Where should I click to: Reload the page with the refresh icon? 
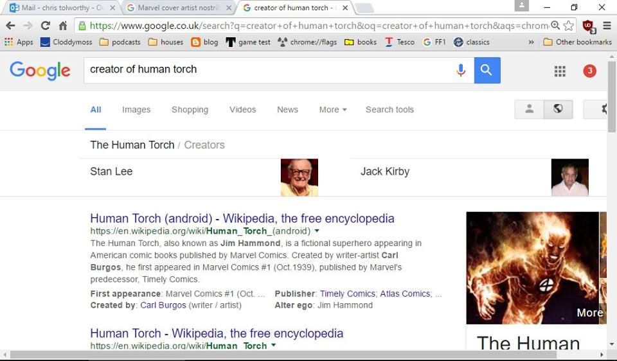coord(45,26)
